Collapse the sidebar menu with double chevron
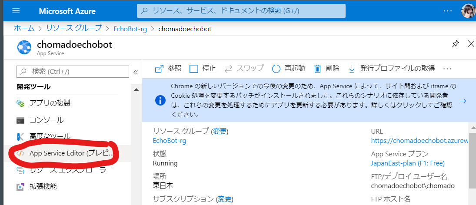The width and height of the screenshot is (476, 205). [136, 72]
